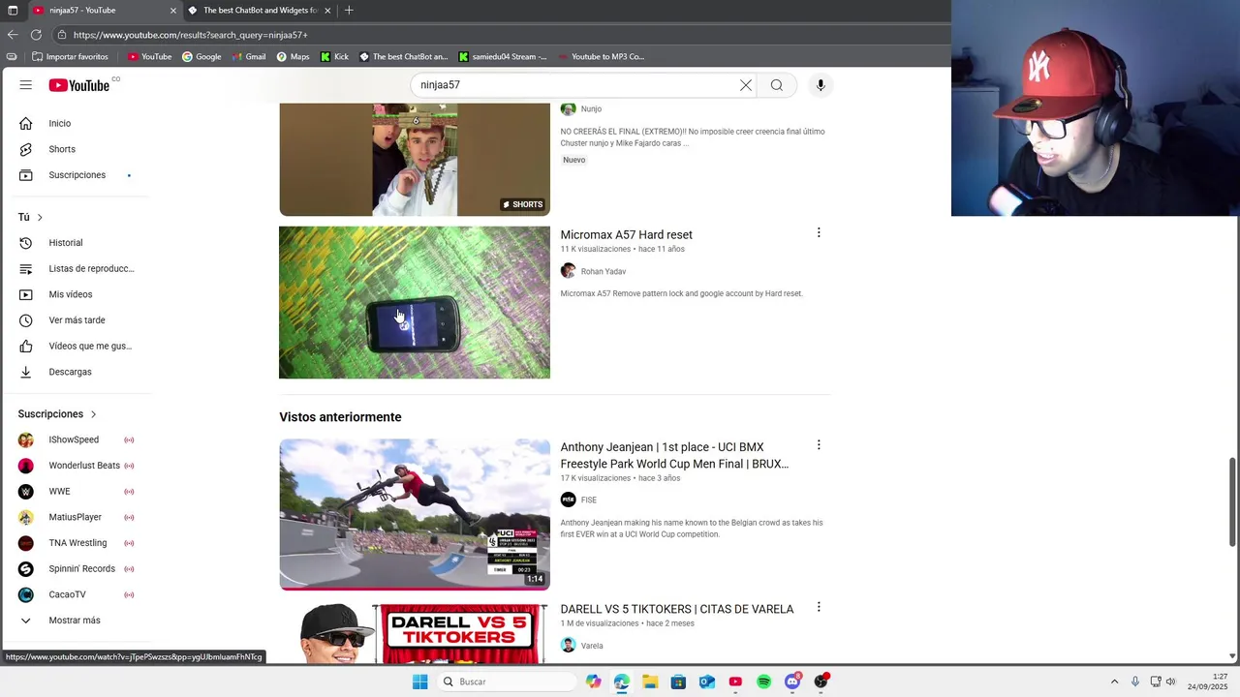
Task: Open Rohan Yadav channel
Action: point(603,272)
